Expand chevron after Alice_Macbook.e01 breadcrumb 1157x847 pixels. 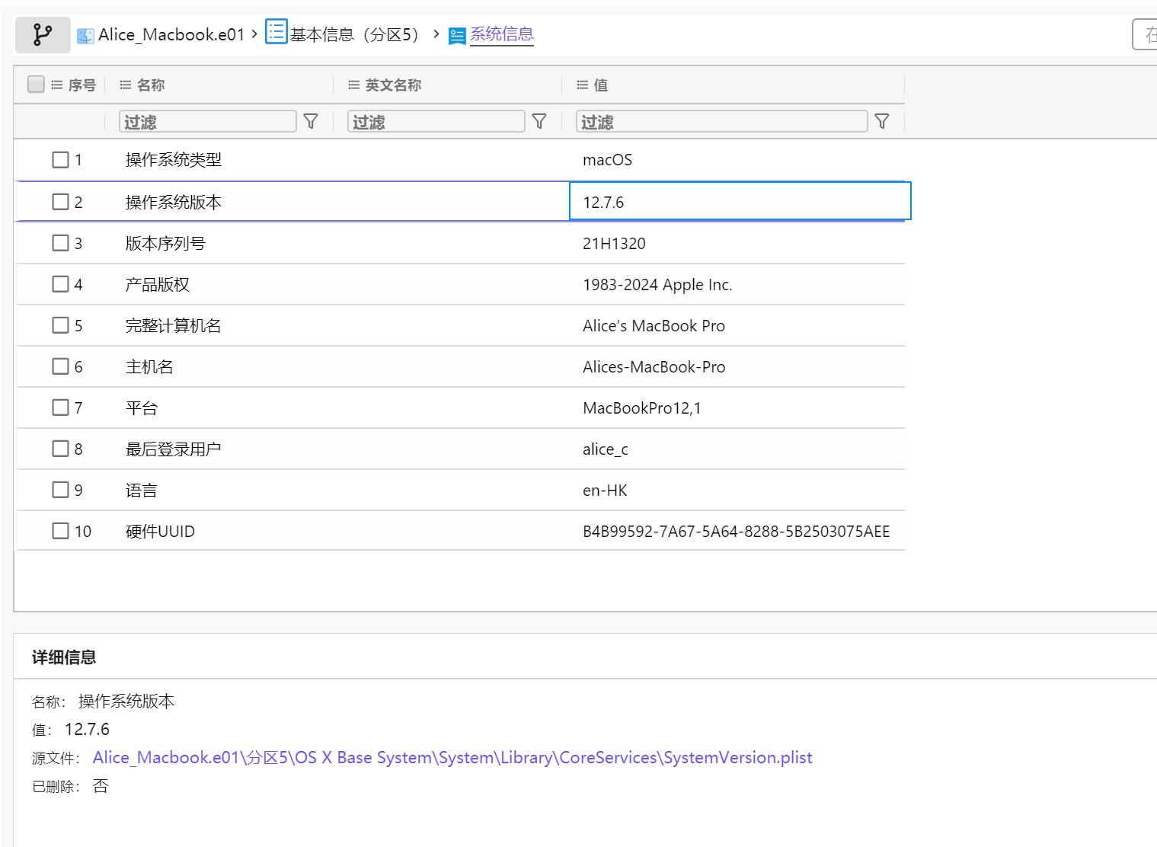tap(254, 34)
